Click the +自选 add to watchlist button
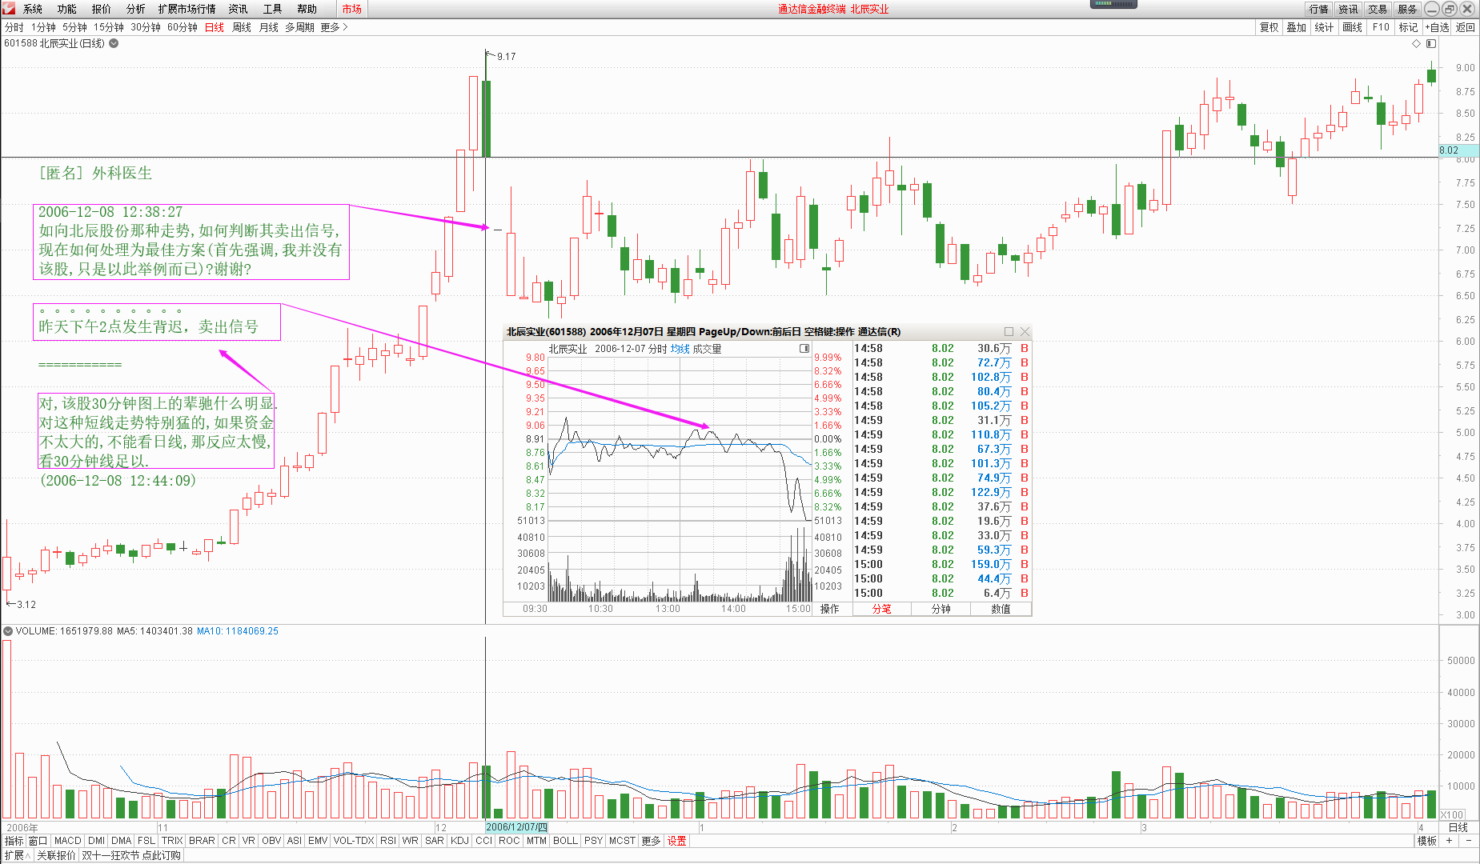The height and width of the screenshot is (864, 1480). coord(1437,27)
